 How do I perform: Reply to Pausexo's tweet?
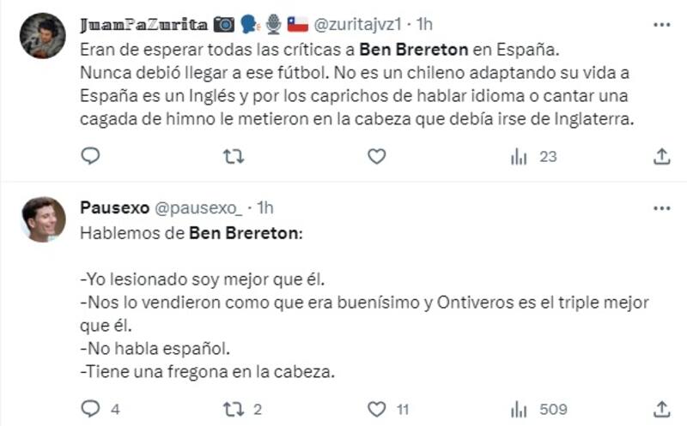point(91,408)
